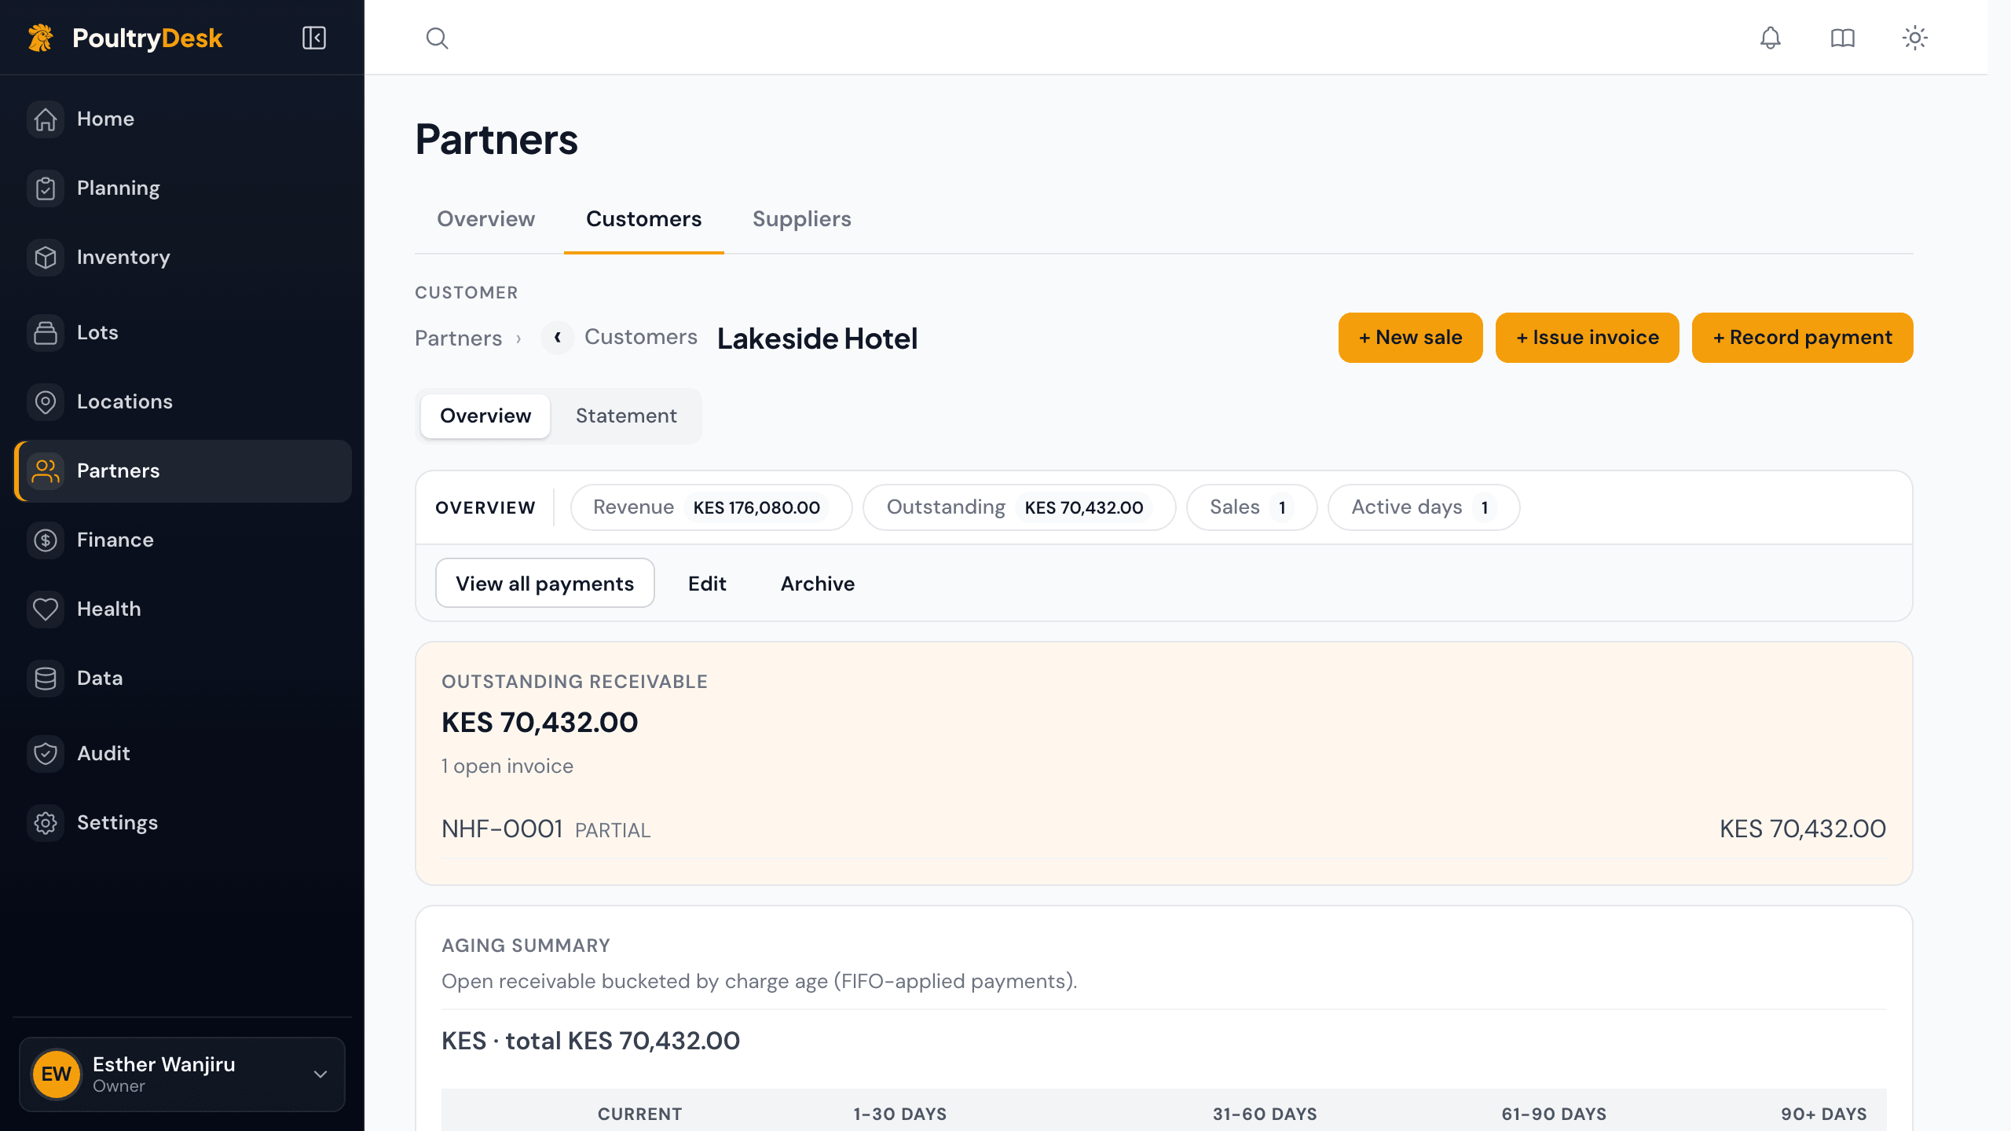The width and height of the screenshot is (2011, 1131).
Task: Click the Partners breadcrumb link
Action: [x=458, y=338]
